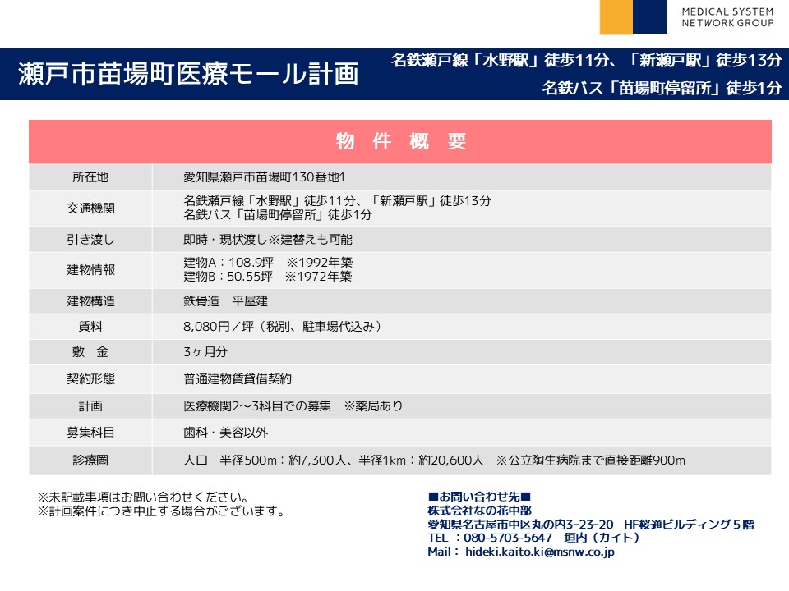Select the slide title 瀬戸市苗場町医療モール計画
This screenshot has width=789, height=591.
pos(189,74)
